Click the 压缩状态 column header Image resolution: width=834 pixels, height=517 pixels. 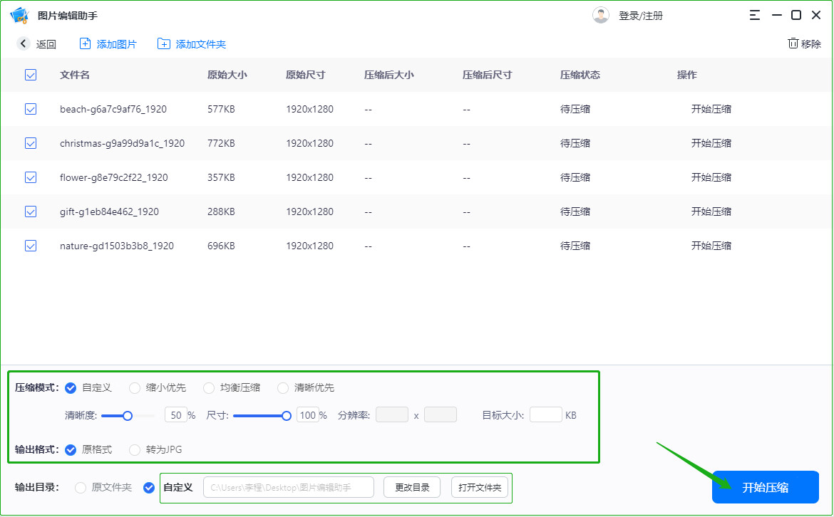pos(580,75)
